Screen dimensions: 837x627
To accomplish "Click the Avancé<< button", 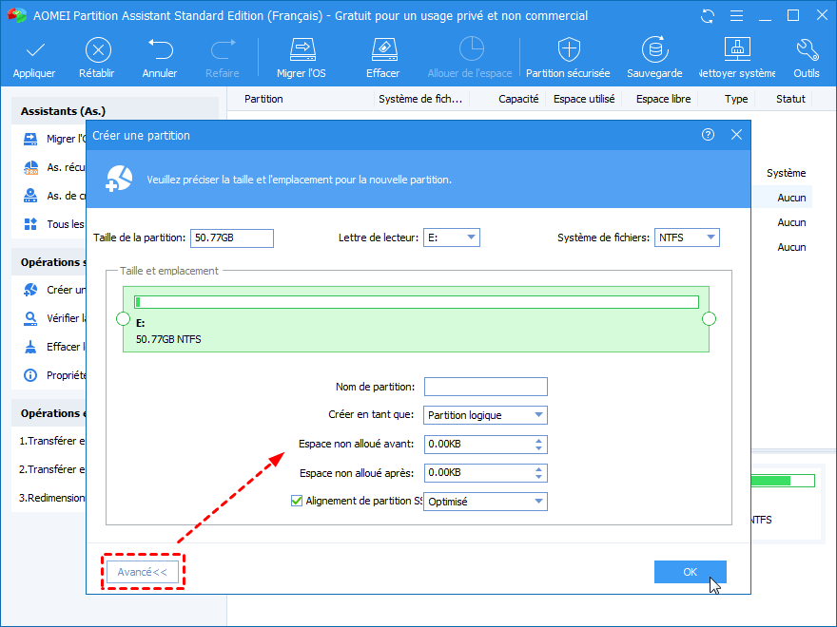I will tap(143, 572).
